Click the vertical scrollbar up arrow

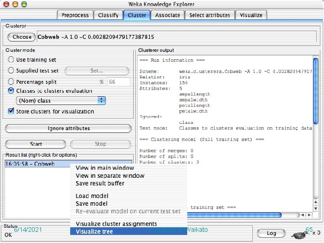point(315,202)
